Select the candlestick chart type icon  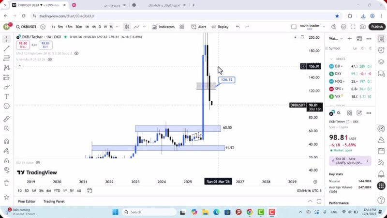[127, 27]
